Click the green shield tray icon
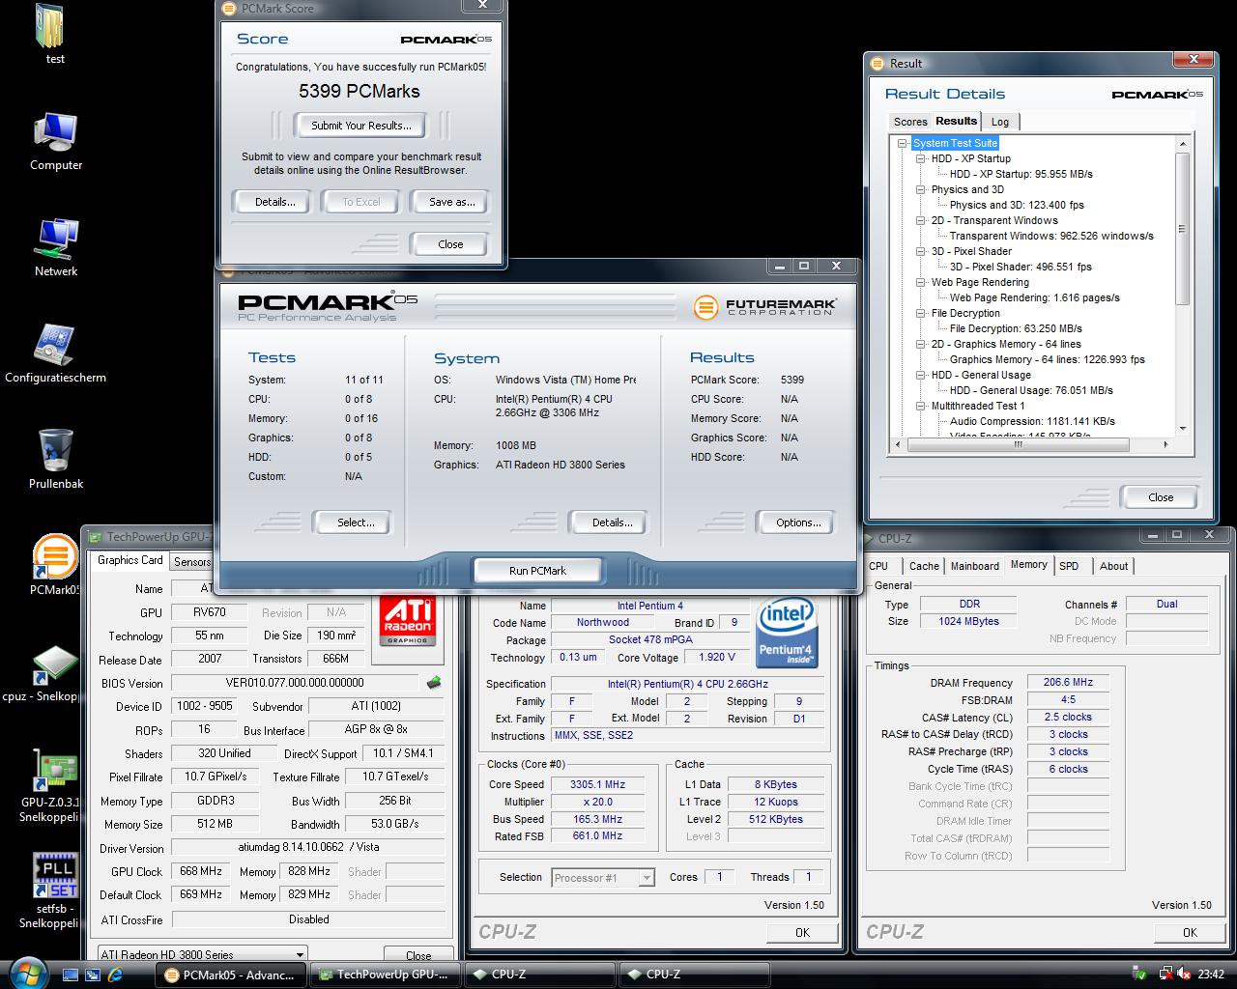This screenshot has height=989, width=1237. tap(1140, 974)
